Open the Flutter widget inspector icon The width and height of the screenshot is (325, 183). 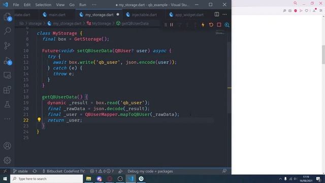(x=227, y=25)
